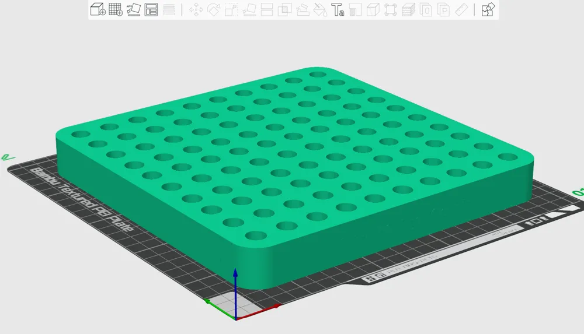Click the Arrange all objects icon
The image size is (584, 334).
151,10
